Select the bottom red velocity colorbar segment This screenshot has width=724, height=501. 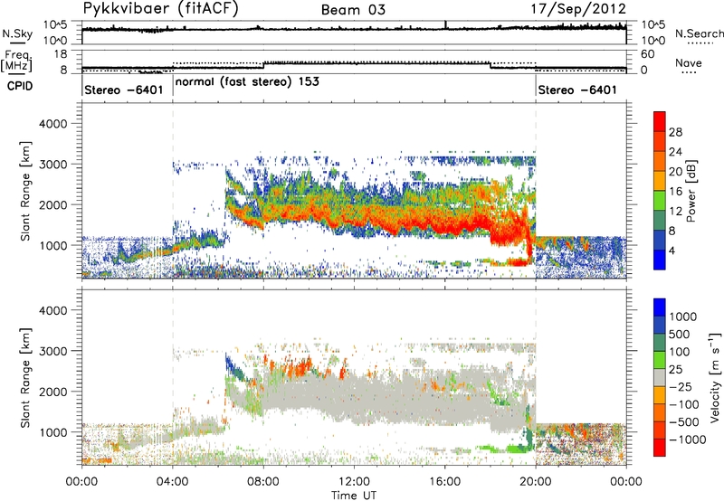click(660, 448)
